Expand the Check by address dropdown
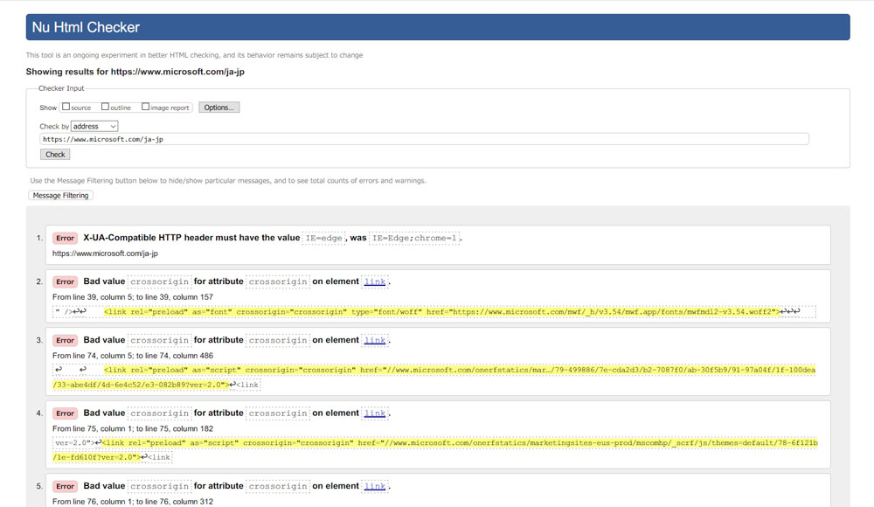The height and width of the screenshot is (507, 874). coord(94,127)
